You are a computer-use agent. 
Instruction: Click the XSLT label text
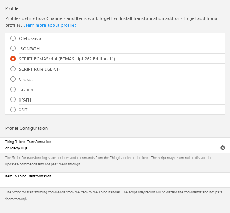23,110
